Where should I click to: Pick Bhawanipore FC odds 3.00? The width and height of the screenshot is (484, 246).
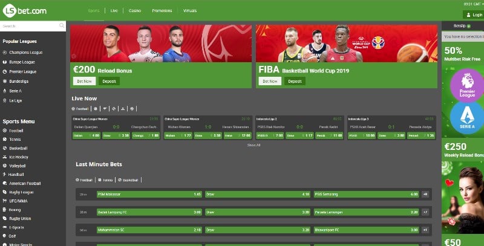point(367,230)
